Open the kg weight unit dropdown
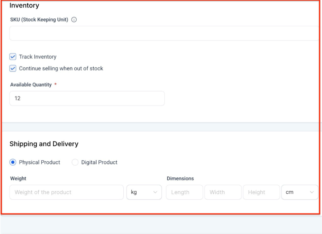Image resolution: width=322 pixels, height=234 pixels. [x=144, y=192]
